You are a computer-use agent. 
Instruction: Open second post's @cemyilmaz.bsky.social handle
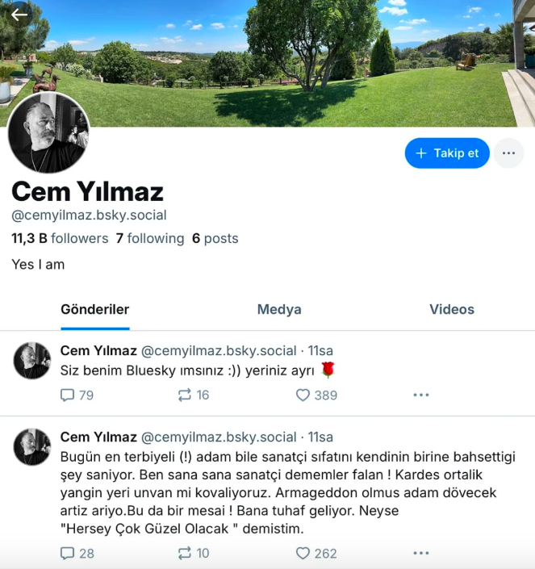[x=219, y=437]
